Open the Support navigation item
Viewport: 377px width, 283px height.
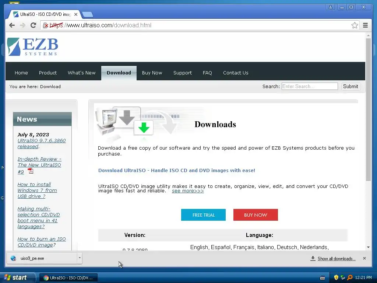pyautogui.click(x=183, y=73)
